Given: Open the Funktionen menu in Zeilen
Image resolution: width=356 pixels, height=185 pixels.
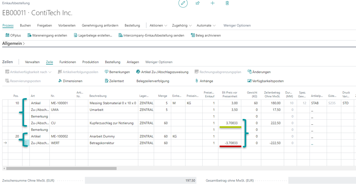Looking at the screenshot, I should tap(67, 62).
